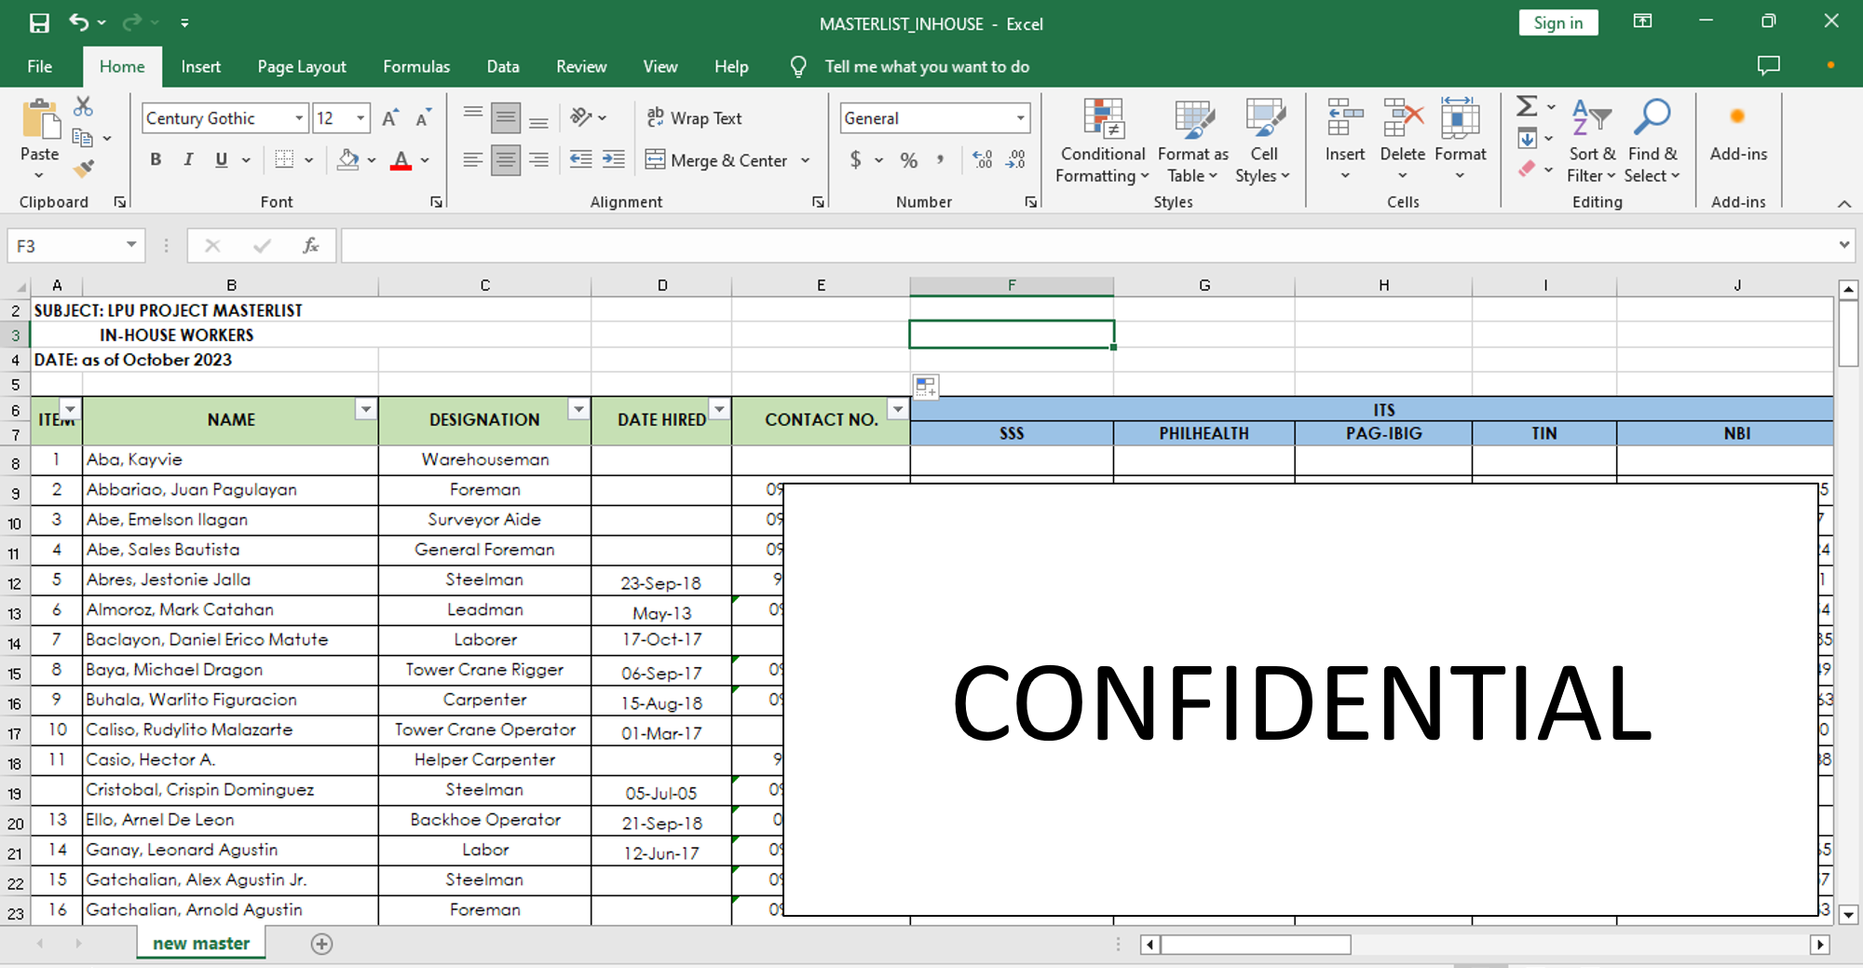Image resolution: width=1863 pixels, height=968 pixels.
Task: Open Sort & Filter options
Action: [x=1591, y=142]
